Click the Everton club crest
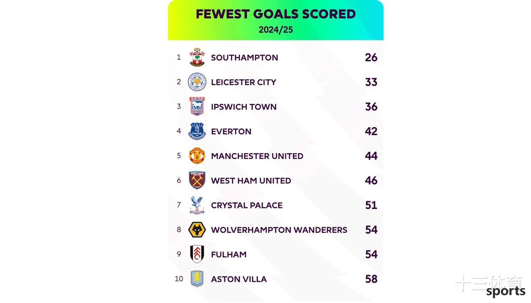 [197, 131]
